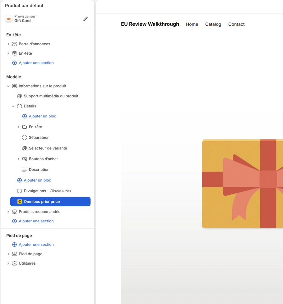Viewport: 283px width, 304px height.
Task: Select the Divulgations – Disclosures block
Action: (x=47, y=191)
